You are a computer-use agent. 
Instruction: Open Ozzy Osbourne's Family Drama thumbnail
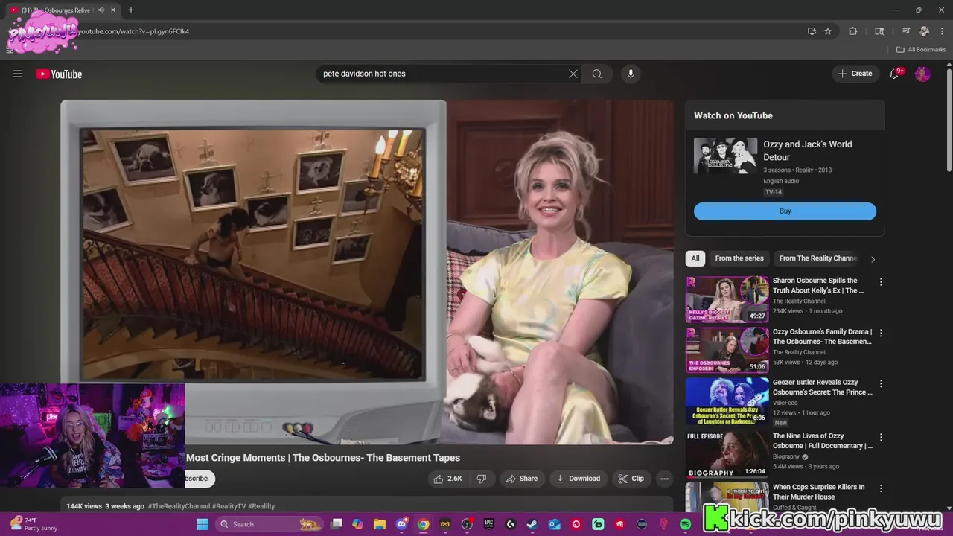727,350
